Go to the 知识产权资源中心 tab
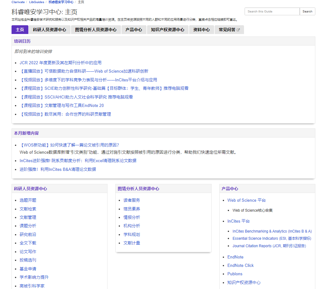 168,30
